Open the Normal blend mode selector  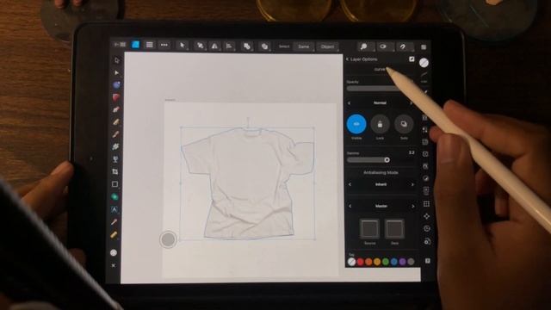click(380, 103)
